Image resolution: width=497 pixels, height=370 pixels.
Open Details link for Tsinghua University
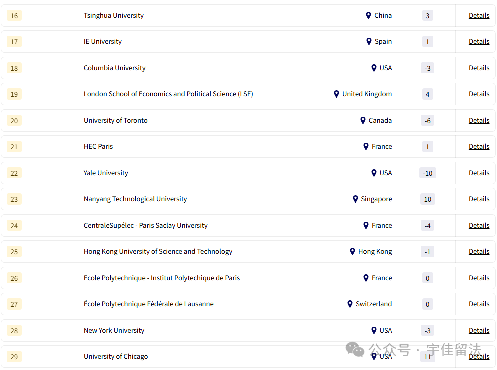click(479, 15)
